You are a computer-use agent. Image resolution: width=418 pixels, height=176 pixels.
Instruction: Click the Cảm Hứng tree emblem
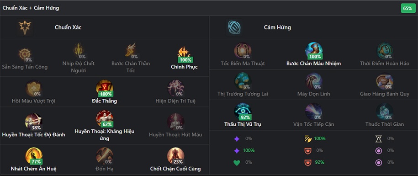click(235, 27)
